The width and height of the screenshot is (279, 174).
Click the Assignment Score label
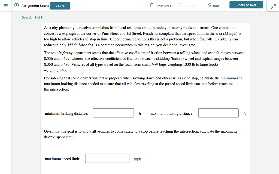(x=36, y=5)
